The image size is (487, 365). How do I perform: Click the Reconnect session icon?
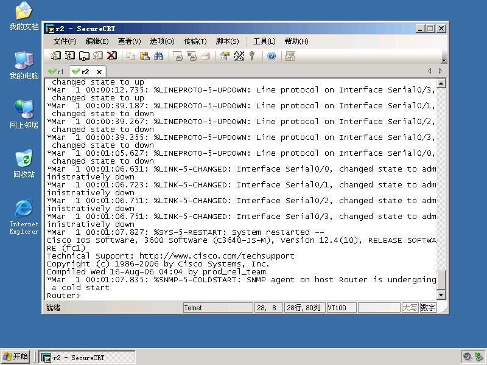click(x=98, y=56)
